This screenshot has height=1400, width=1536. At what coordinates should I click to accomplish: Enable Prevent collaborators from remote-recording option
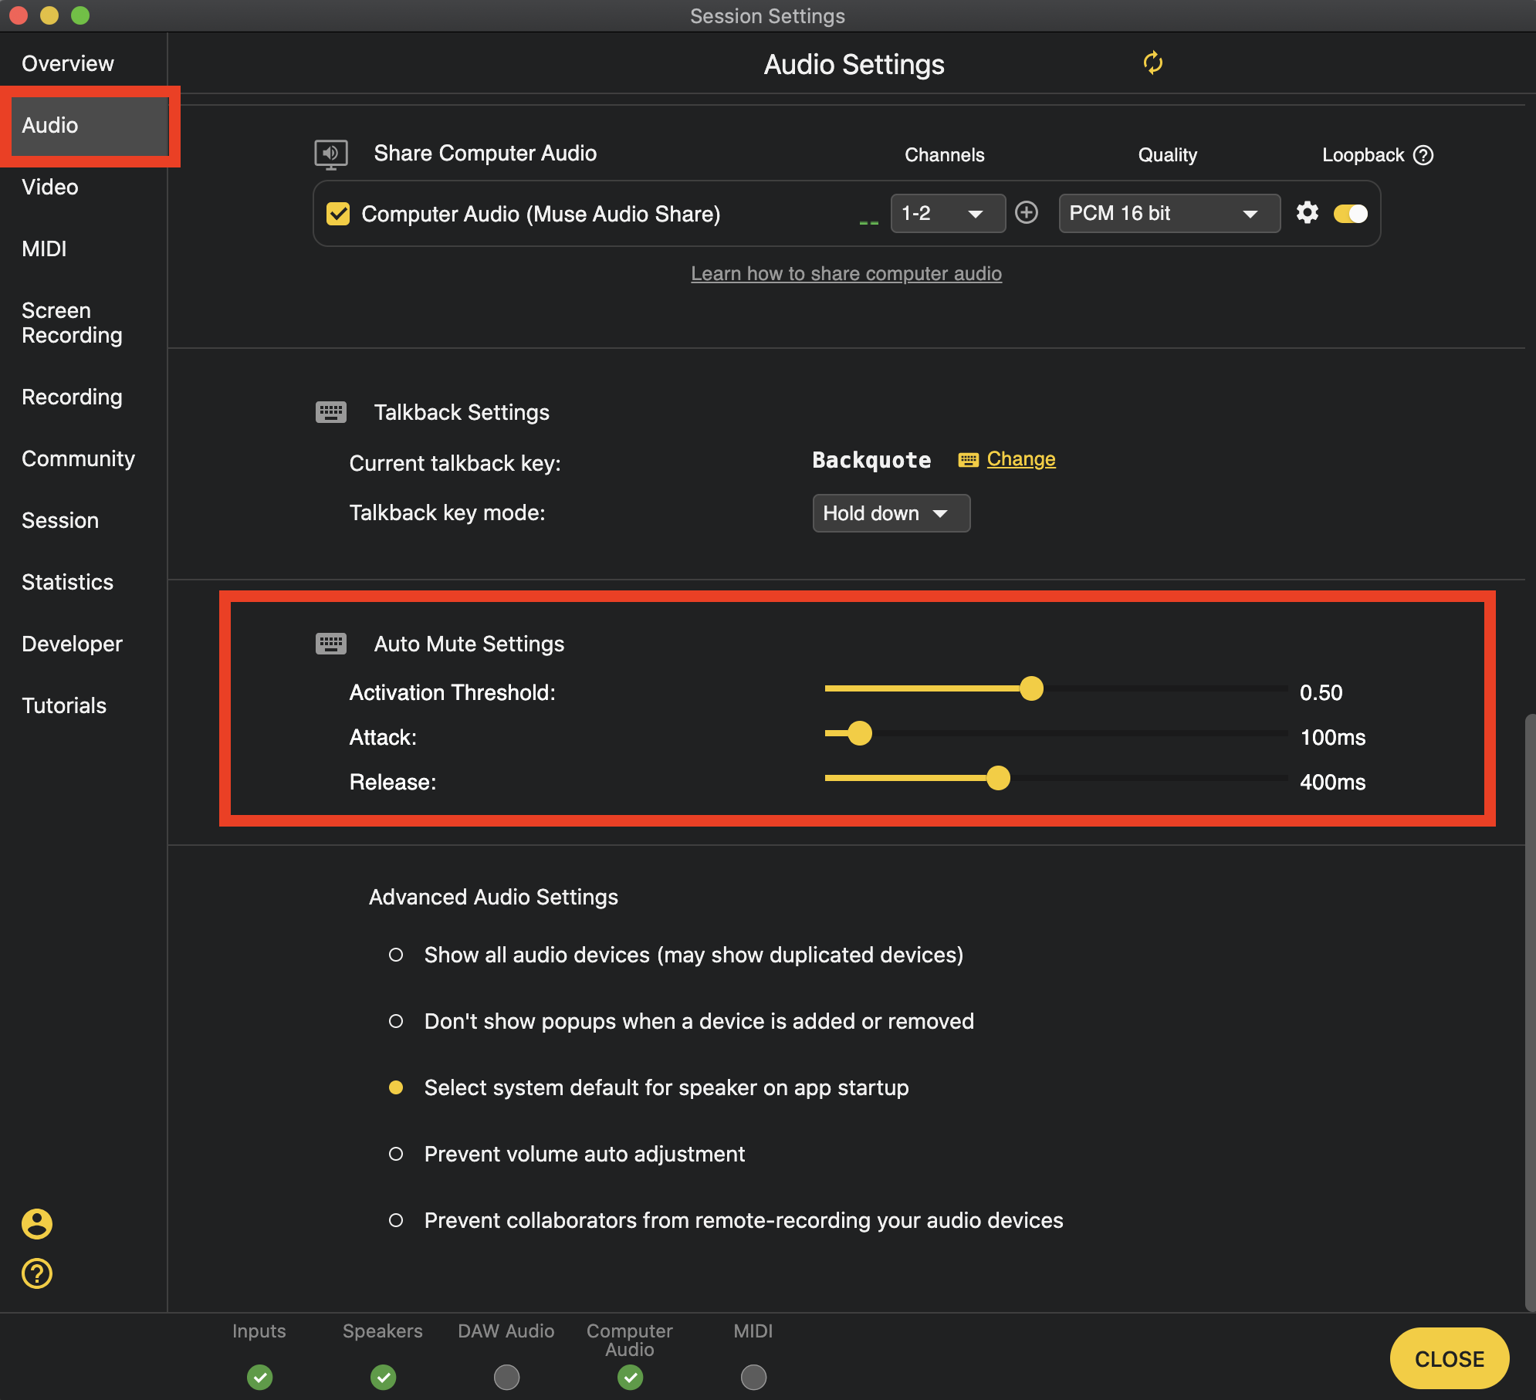click(x=396, y=1220)
